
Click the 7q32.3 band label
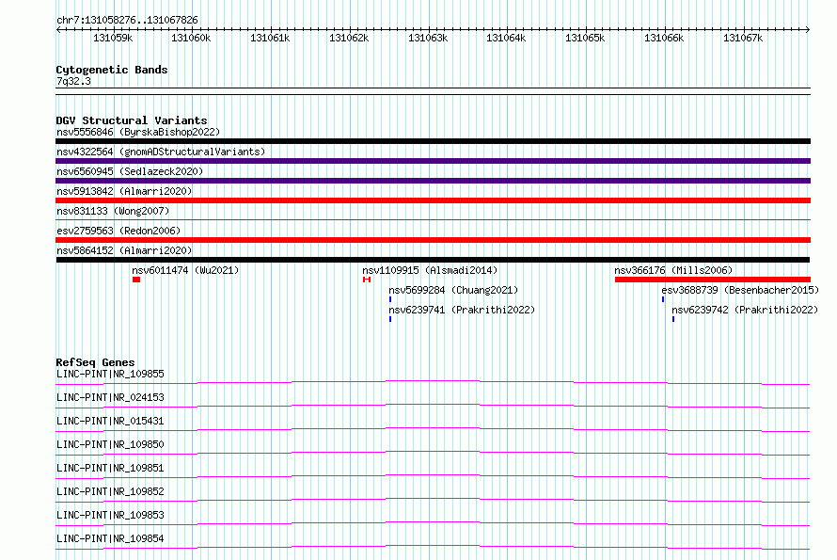coord(73,81)
